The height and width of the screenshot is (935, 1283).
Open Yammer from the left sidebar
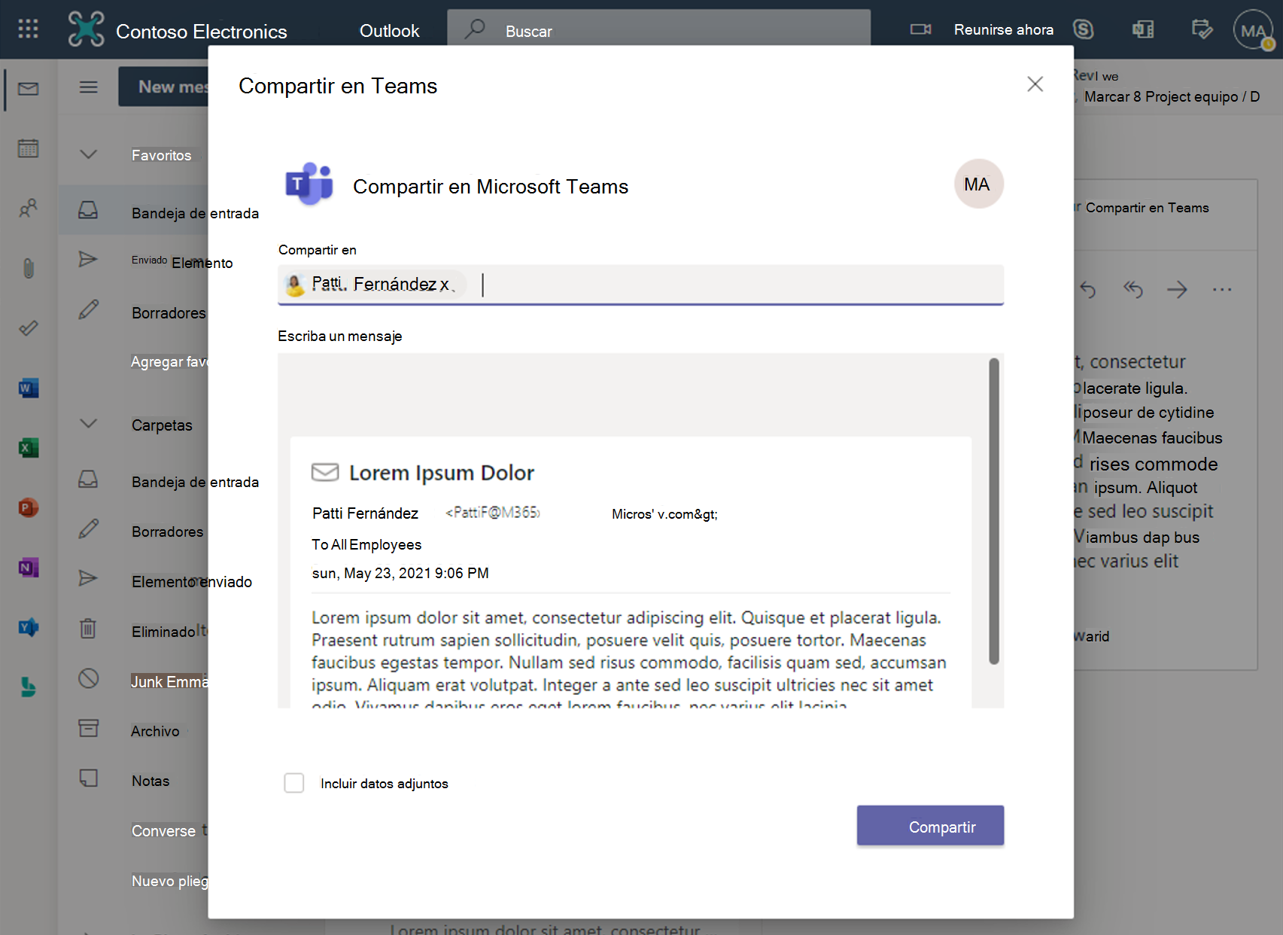(x=28, y=627)
